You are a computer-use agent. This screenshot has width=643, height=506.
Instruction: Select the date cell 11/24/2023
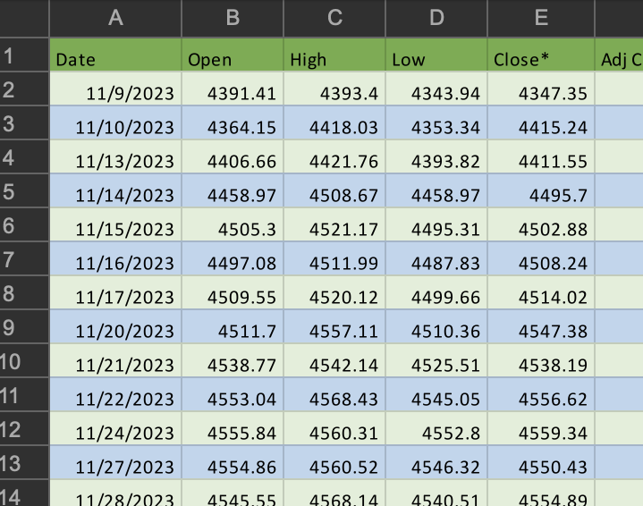(x=115, y=428)
